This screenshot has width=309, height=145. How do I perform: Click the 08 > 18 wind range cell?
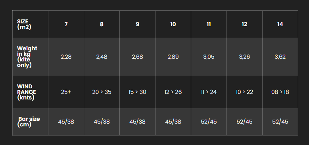pyautogui.click(x=280, y=92)
